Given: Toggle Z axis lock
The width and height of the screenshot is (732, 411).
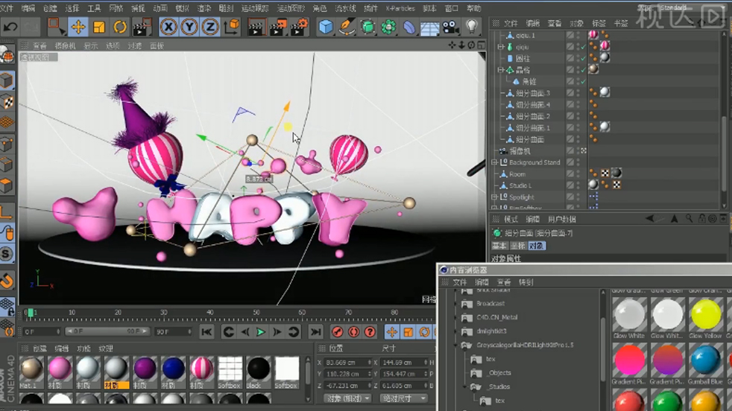Looking at the screenshot, I should [x=210, y=28].
